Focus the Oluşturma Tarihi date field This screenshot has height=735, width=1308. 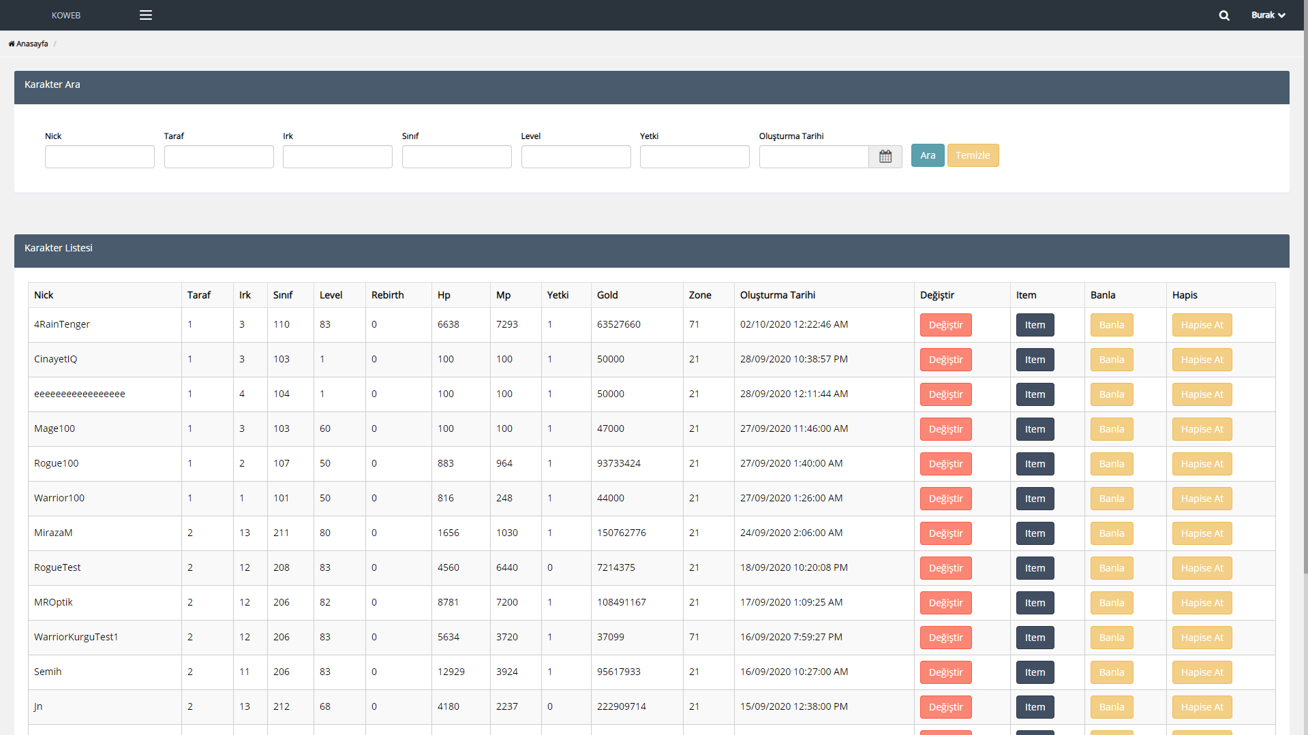(x=814, y=157)
